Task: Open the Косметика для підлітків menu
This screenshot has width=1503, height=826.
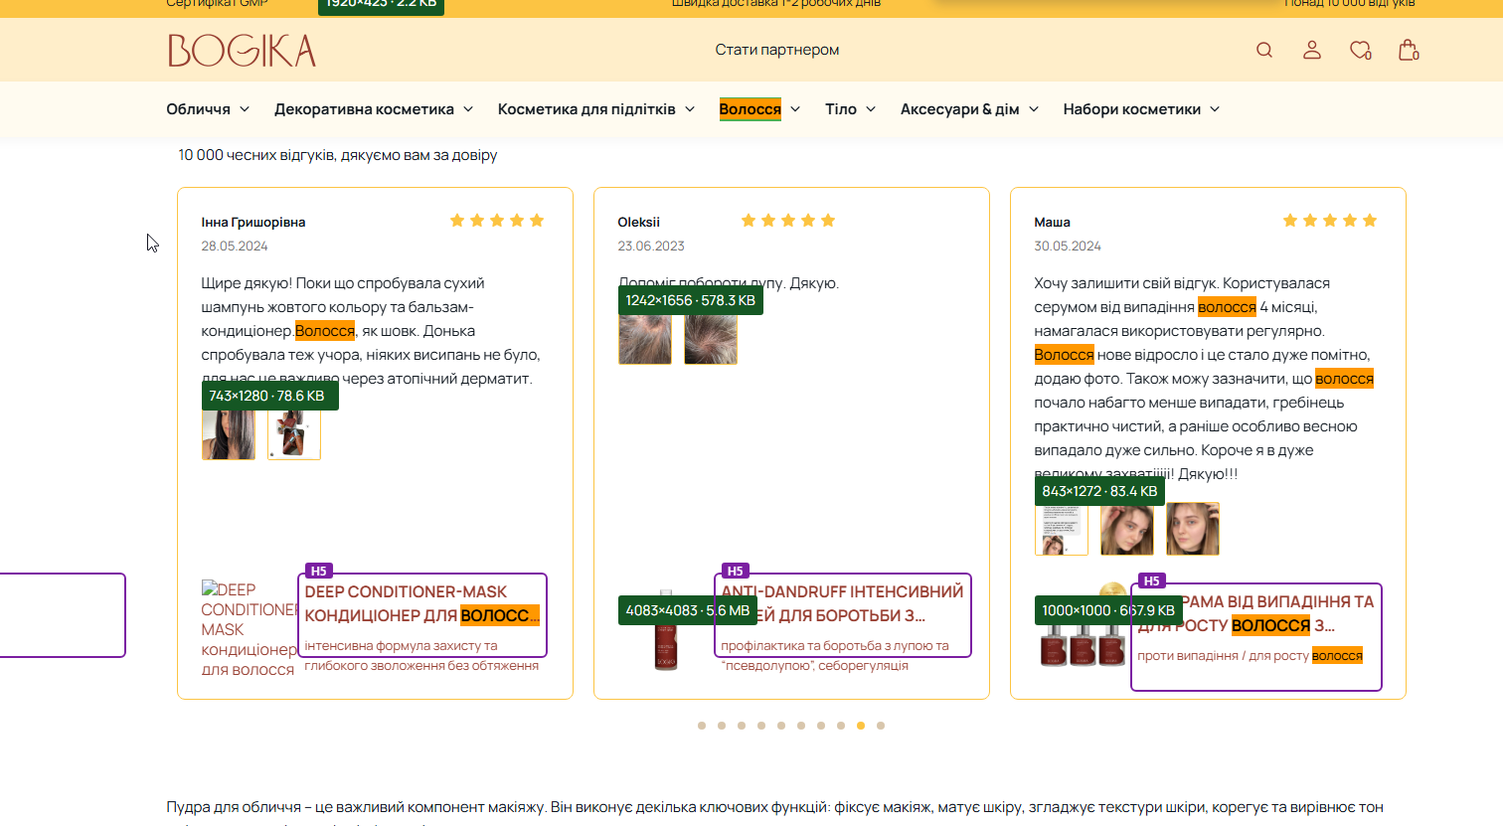Action: pos(586,109)
